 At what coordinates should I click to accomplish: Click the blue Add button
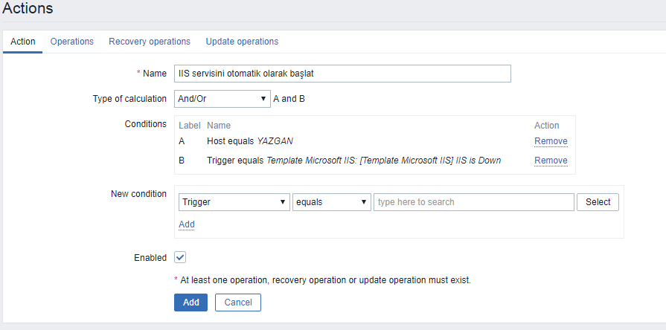190,302
